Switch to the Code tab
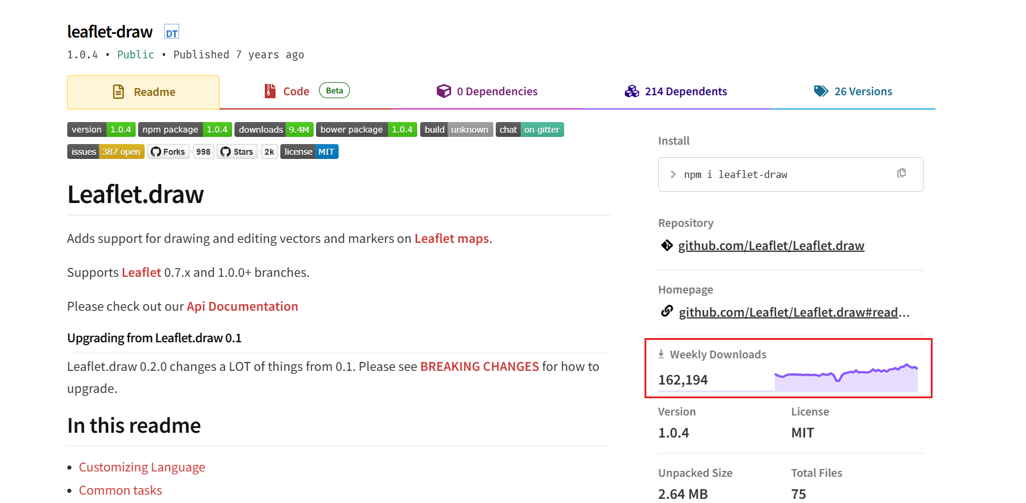Image resolution: width=1026 pixels, height=503 pixels. (x=306, y=91)
